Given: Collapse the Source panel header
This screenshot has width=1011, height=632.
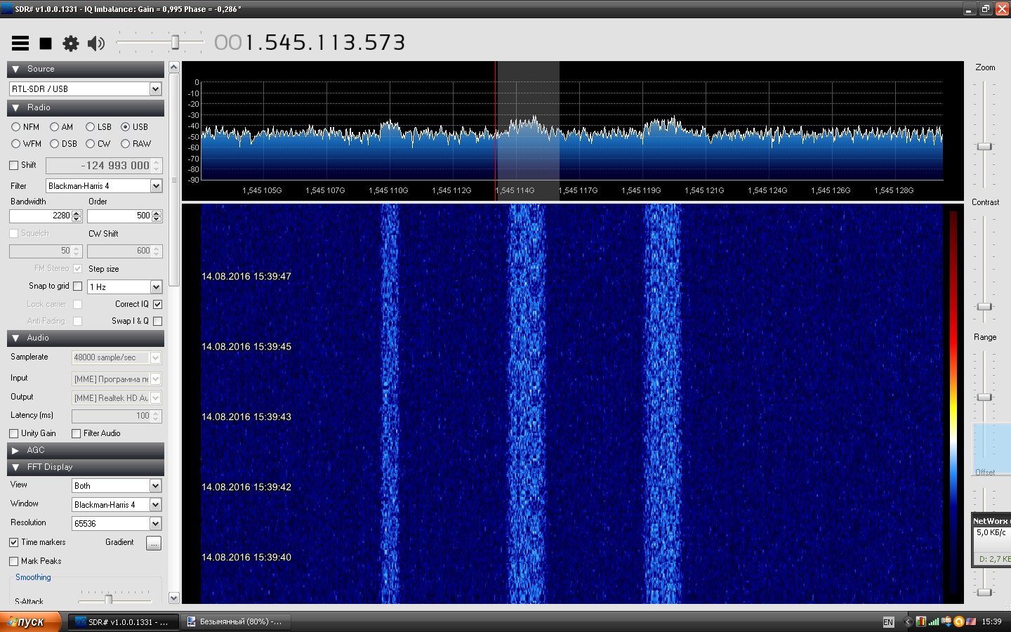Looking at the screenshot, I should [86, 69].
